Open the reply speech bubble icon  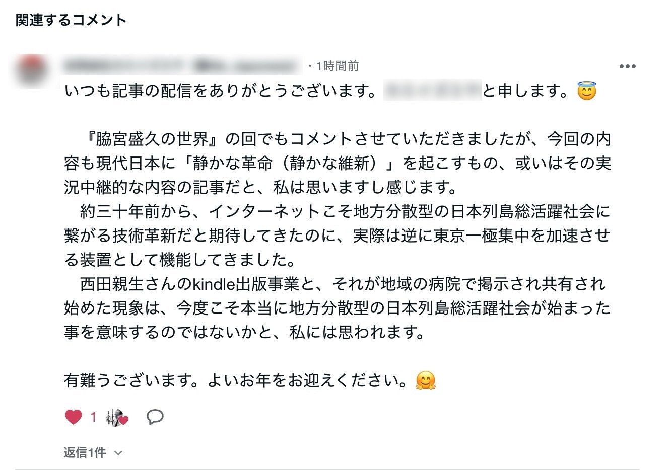tap(155, 417)
